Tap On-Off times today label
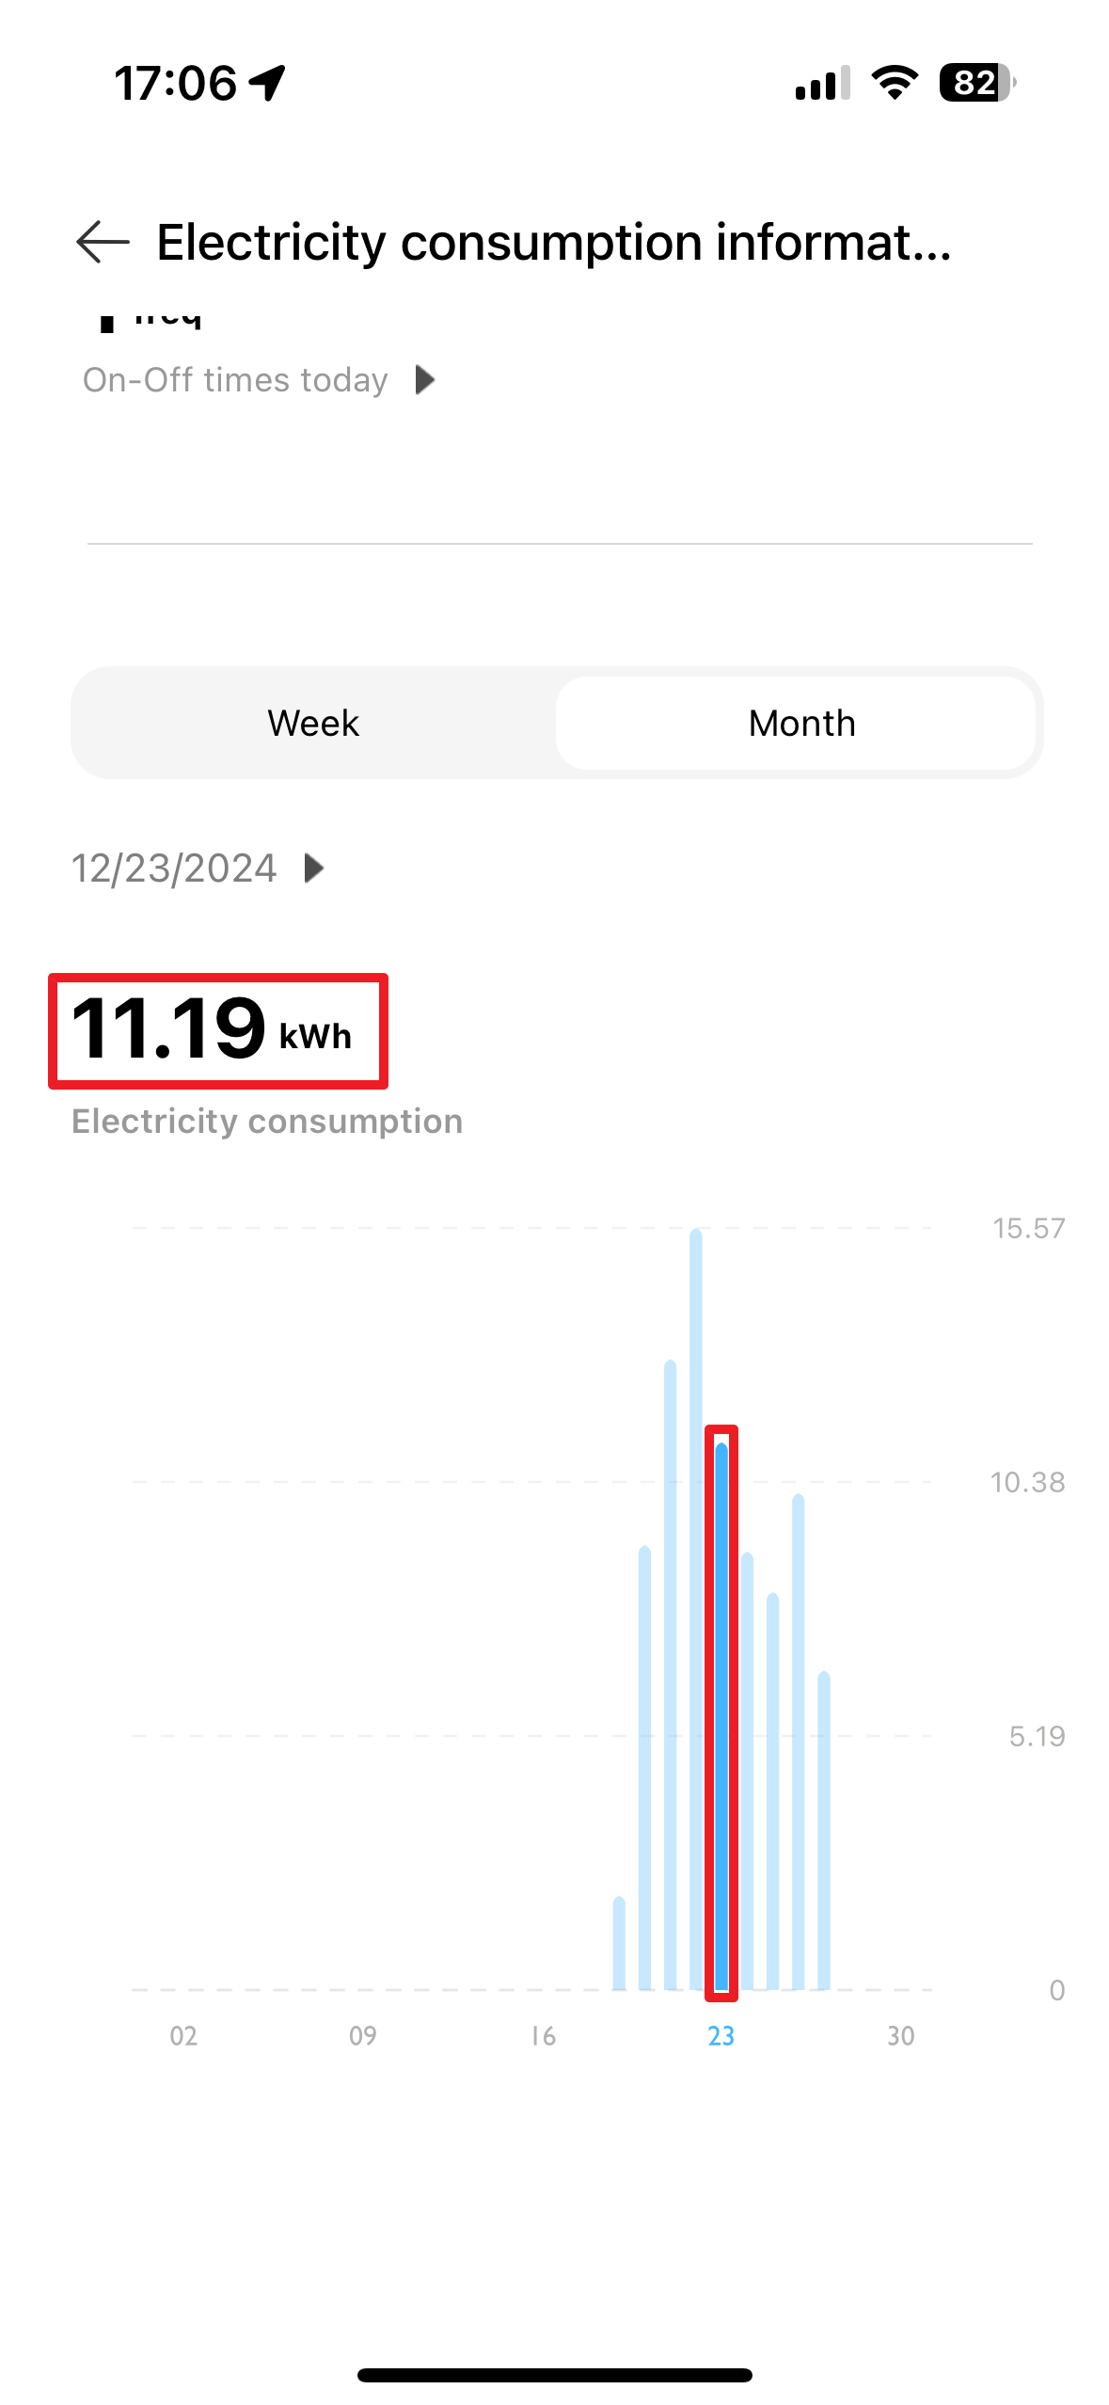 pyautogui.click(x=235, y=380)
